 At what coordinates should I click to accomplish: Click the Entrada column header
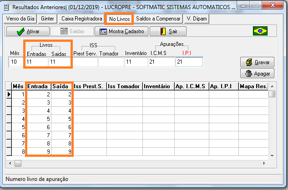point(38,86)
